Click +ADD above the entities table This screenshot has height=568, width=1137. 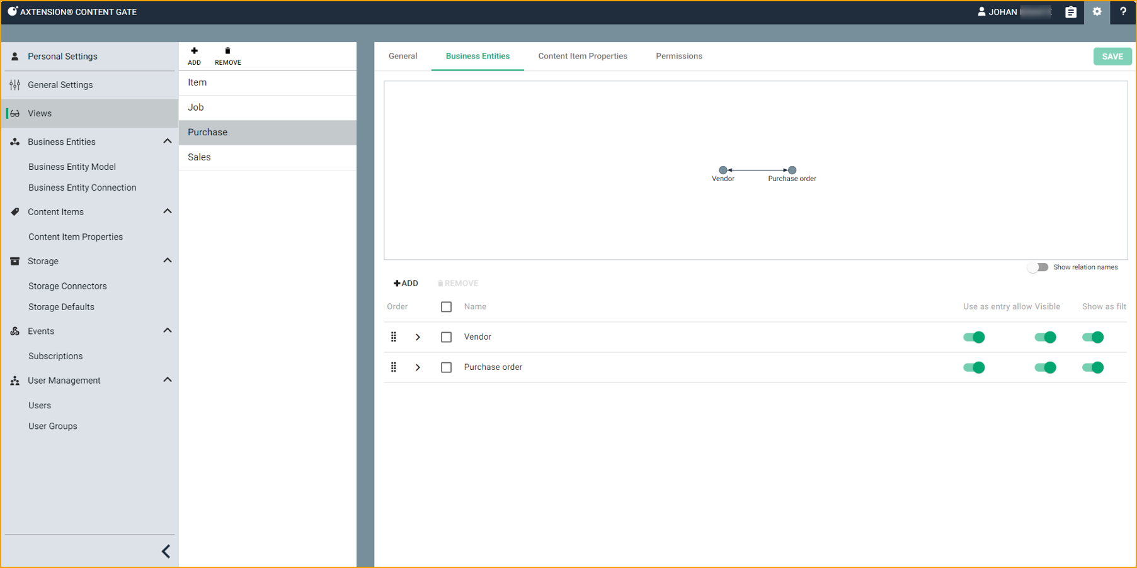(x=406, y=284)
